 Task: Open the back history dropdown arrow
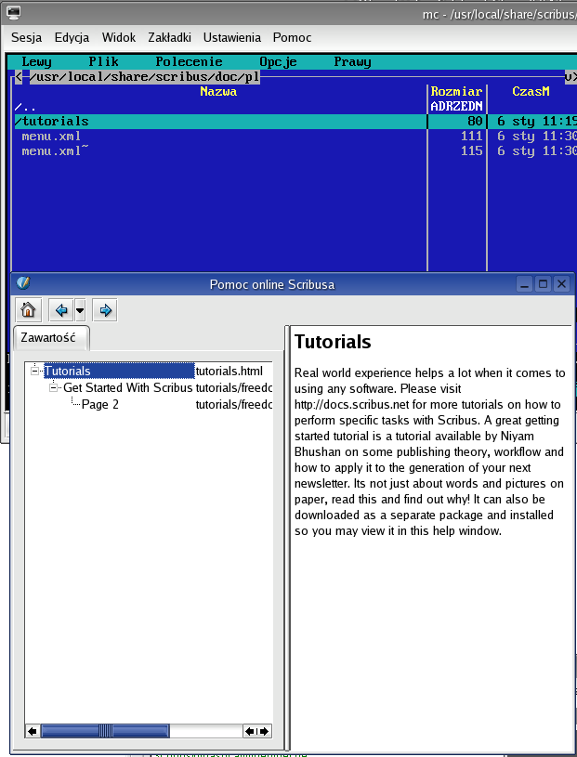point(80,310)
